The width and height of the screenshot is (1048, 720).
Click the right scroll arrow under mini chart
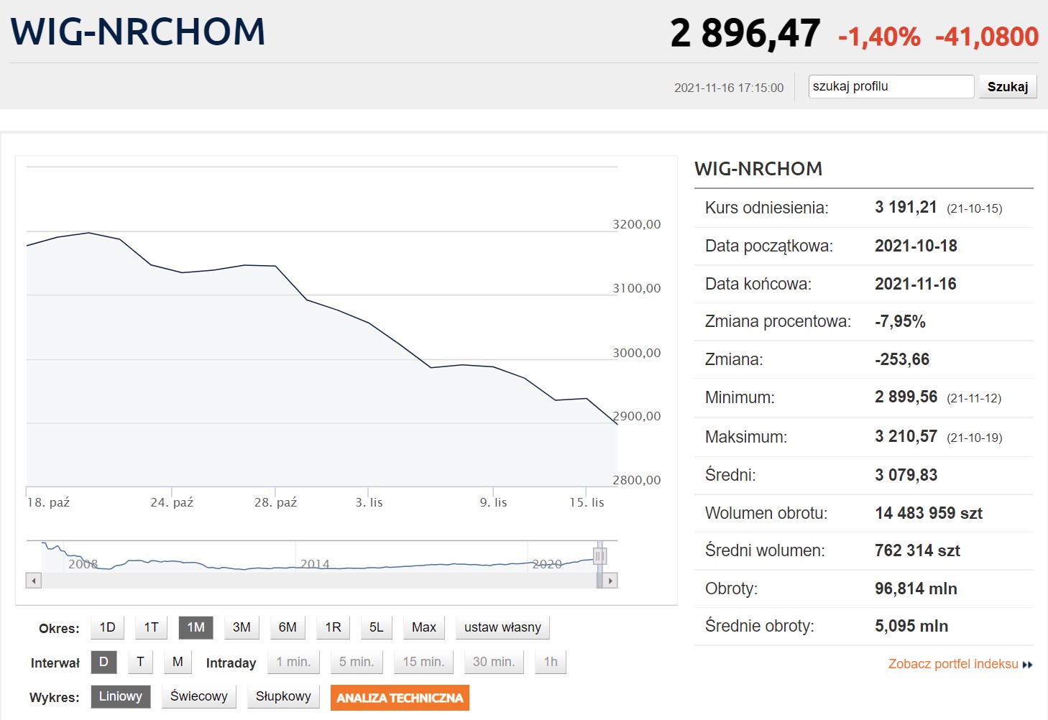[610, 581]
